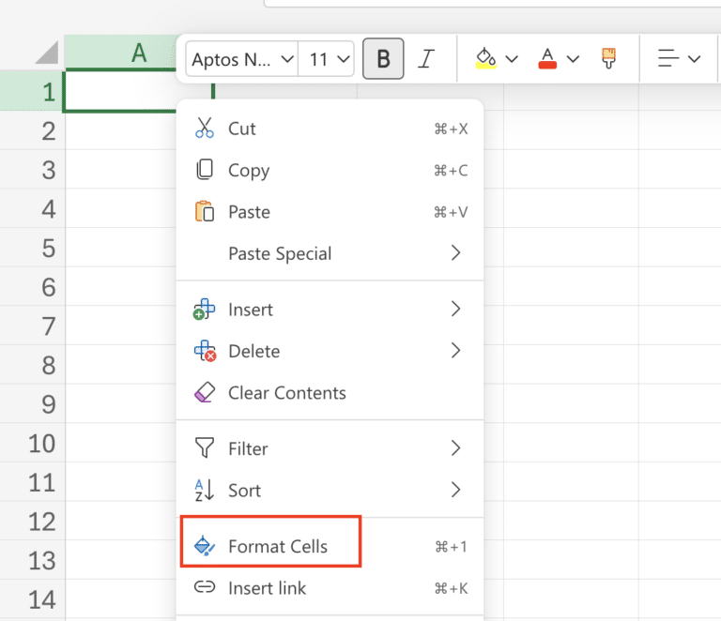This screenshot has width=721, height=621.
Task: Click the Insert link chain icon
Action: (x=204, y=587)
